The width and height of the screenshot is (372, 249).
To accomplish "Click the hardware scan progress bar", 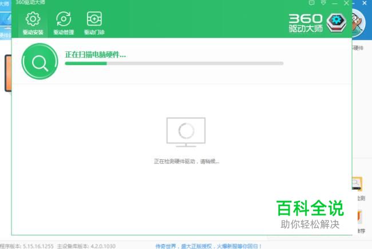I will click(174, 63).
